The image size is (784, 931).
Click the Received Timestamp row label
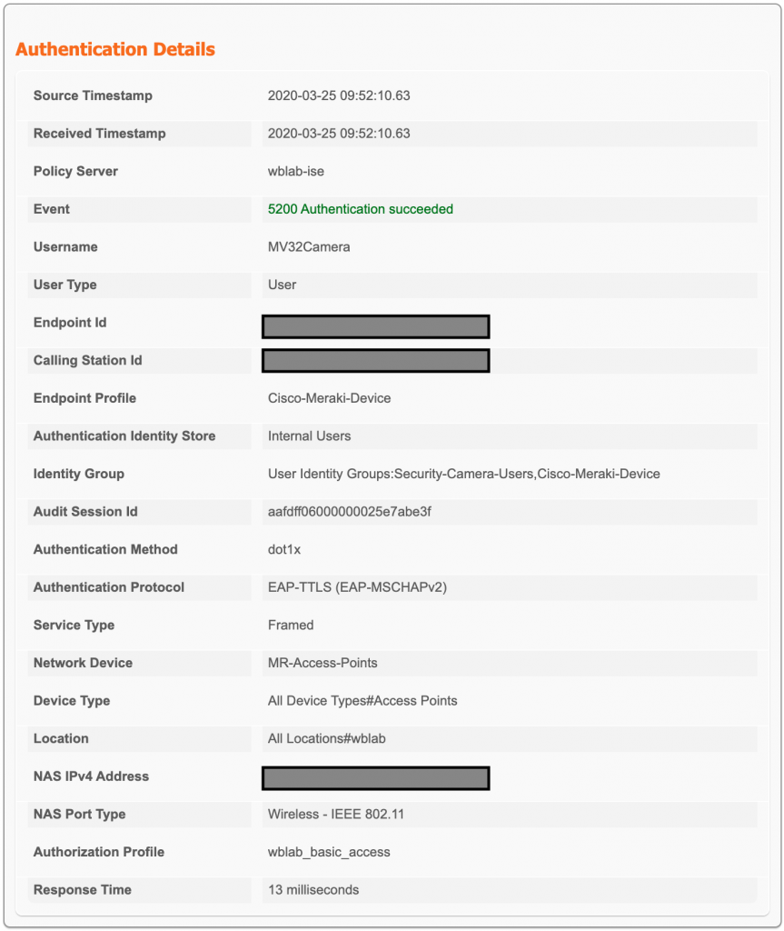(x=100, y=134)
